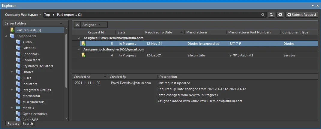Click the request 4 part request icon

click(x=83, y=55)
